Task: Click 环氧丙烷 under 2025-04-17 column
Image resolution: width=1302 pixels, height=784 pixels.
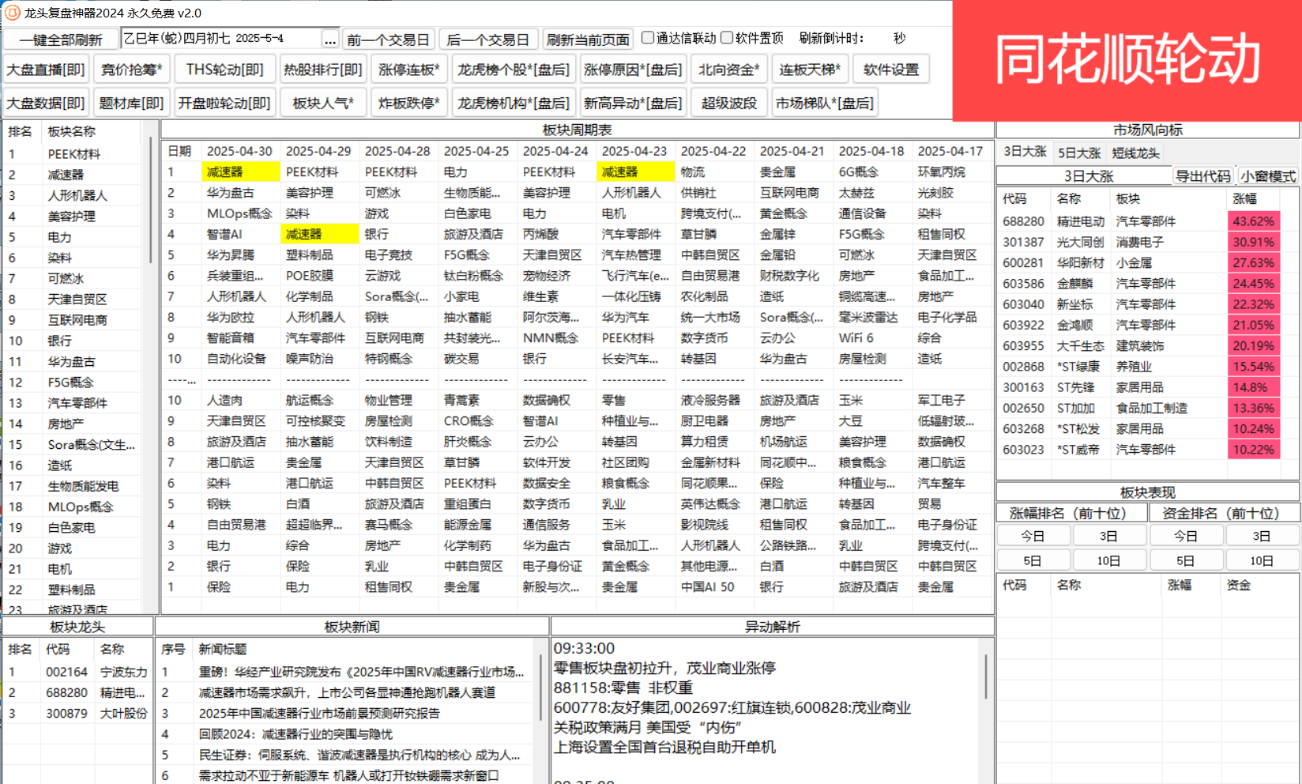Action: point(942,171)
